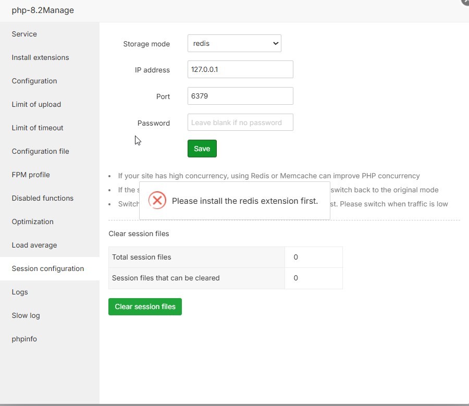Select Limit of timeout menu item

38,128
